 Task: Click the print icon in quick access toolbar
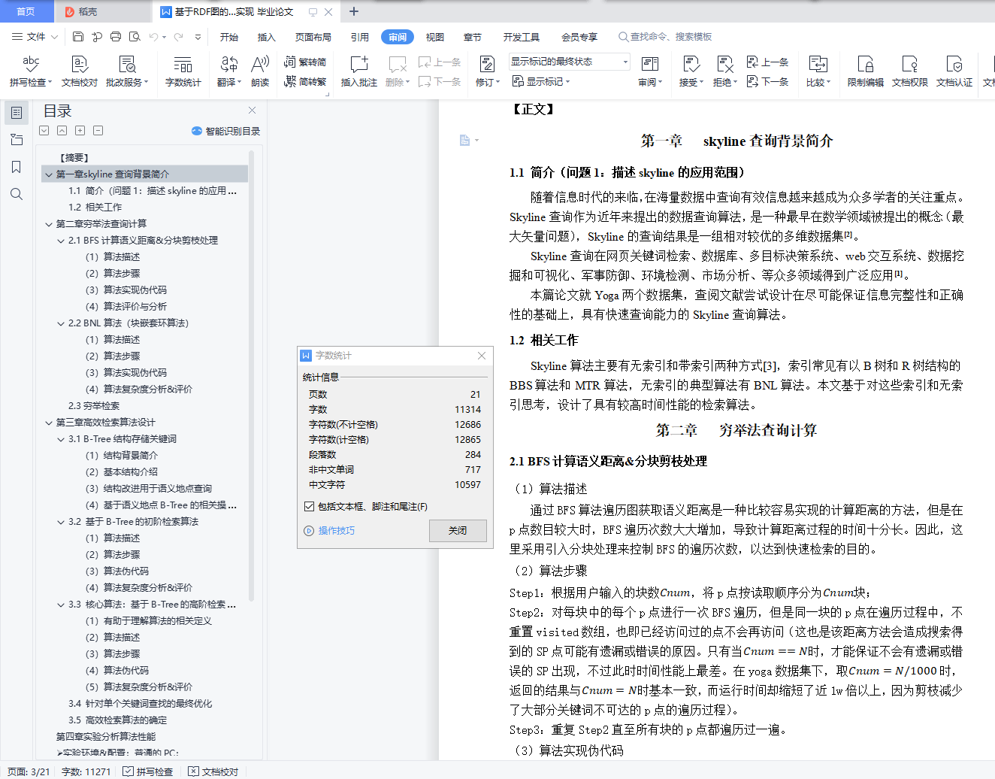point(116,37)
